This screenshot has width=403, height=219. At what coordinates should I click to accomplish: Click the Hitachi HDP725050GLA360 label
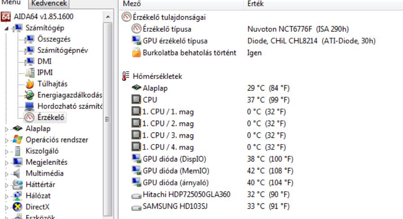186,194
